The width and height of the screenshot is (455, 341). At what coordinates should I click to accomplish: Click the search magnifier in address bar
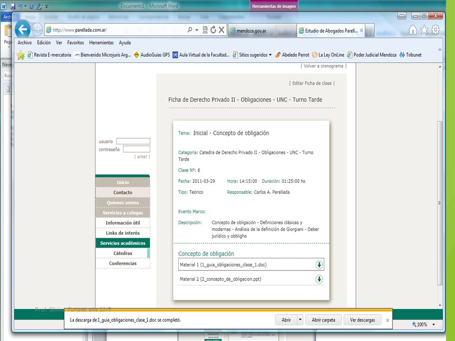tap(190, 29)
